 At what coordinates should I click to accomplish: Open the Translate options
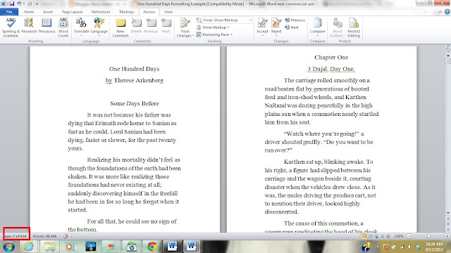point(81,27)
